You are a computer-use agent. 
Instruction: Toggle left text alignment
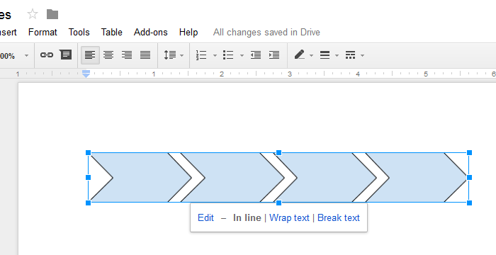(90, 55)
